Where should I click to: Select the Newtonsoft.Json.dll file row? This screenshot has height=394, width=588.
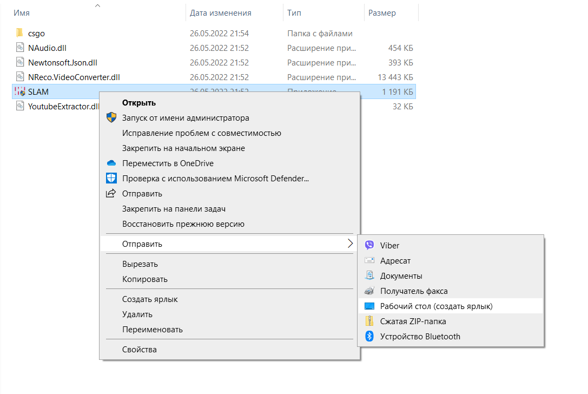(x=62, y=63)
